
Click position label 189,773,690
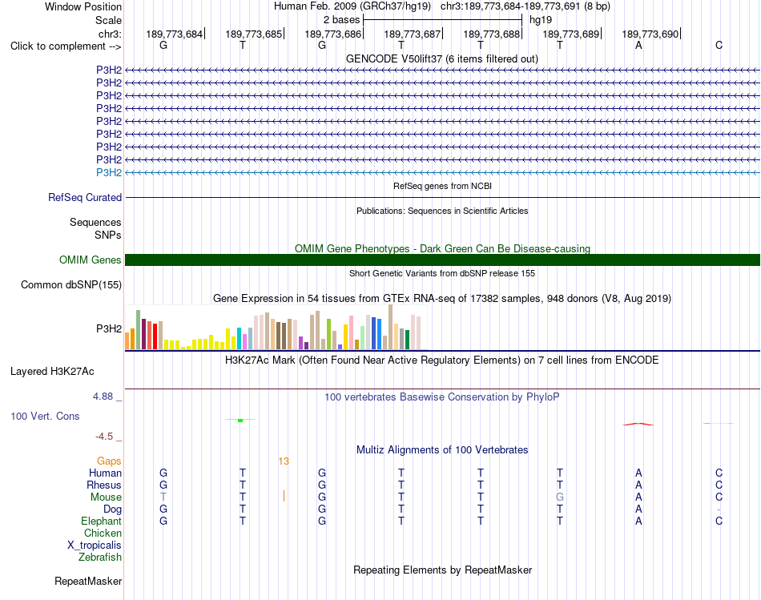(650, 34)
